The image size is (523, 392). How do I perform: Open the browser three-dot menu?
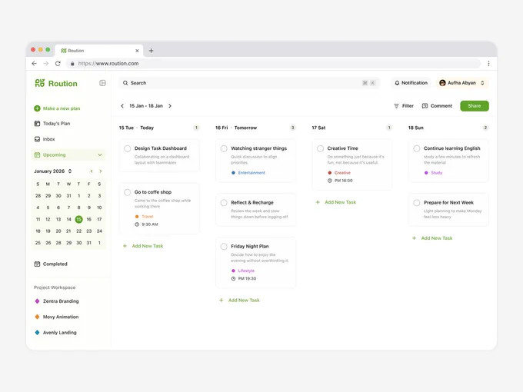pos(488,63)
